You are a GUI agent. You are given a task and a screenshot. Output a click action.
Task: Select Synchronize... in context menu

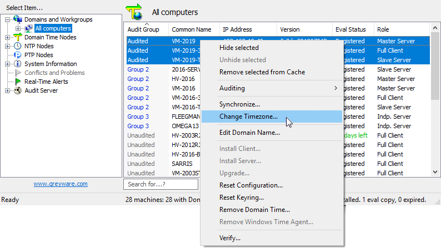pos(272,104)
